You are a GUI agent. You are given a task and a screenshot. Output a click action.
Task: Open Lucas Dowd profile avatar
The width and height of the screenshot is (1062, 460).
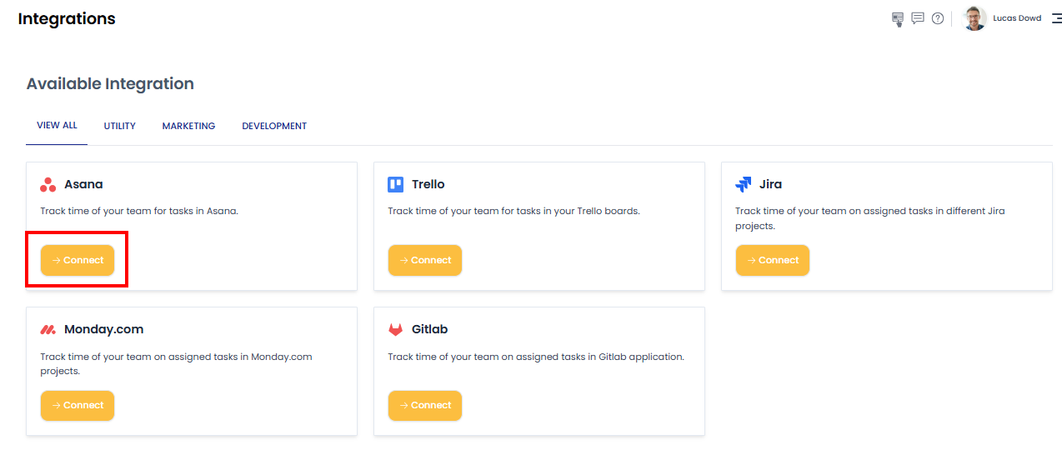[x=974, y=18]
